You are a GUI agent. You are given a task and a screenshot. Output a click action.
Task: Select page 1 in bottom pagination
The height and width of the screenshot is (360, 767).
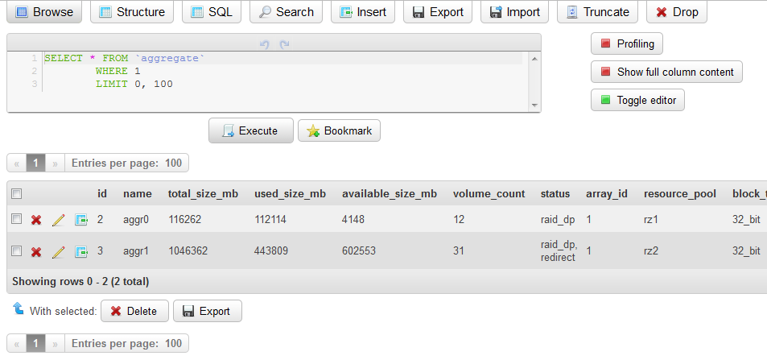(x=35, y=343)
